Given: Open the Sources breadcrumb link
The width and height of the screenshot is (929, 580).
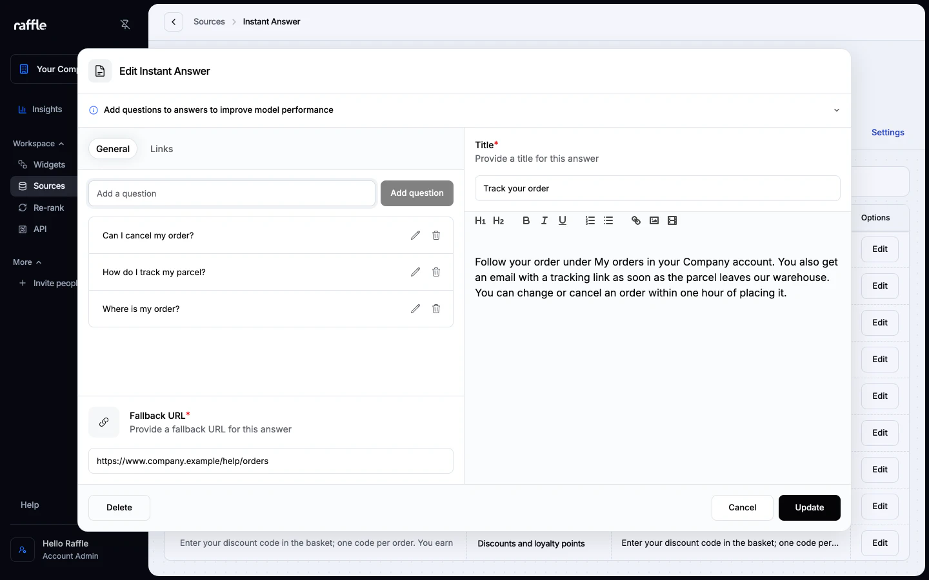Looking at the screenshot, I should tap(209, 22).
